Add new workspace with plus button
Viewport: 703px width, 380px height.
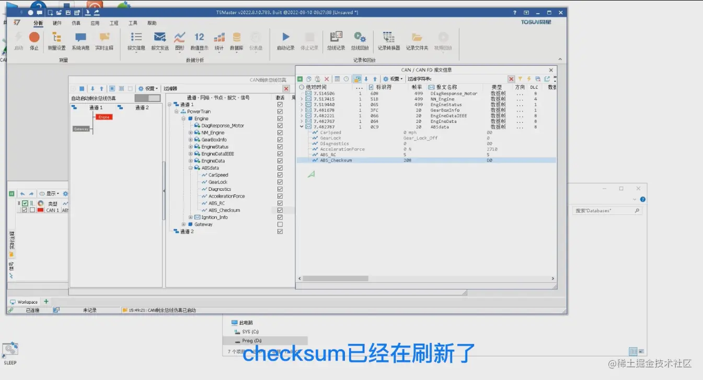(46, 301)
